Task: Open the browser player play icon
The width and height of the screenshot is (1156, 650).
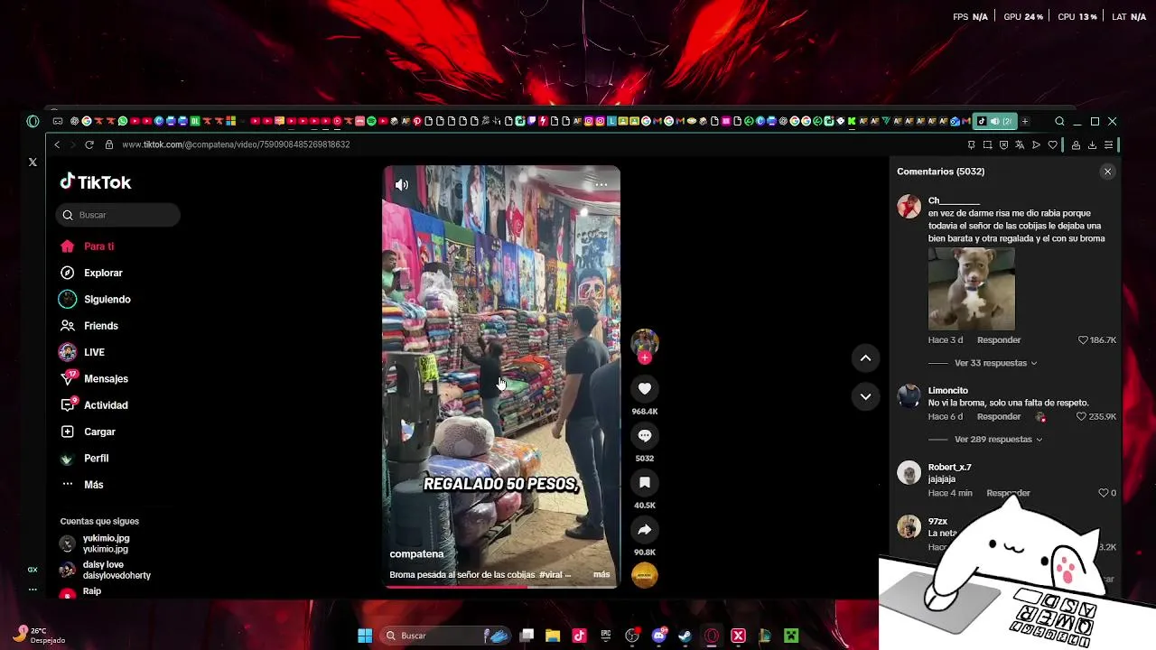Action: (1036, 144)
